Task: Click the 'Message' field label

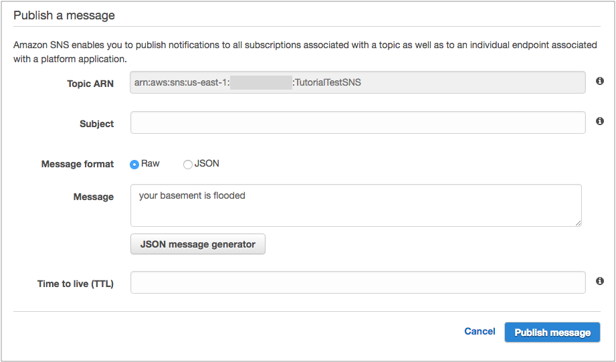Action: 94,197
